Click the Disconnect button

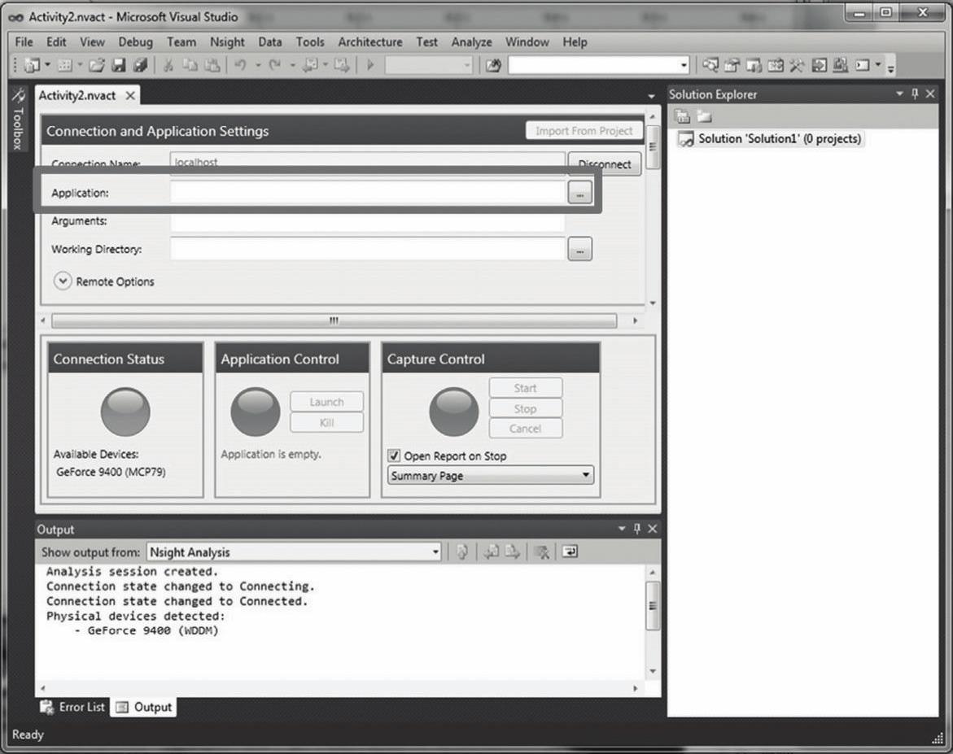click(604, 164)
